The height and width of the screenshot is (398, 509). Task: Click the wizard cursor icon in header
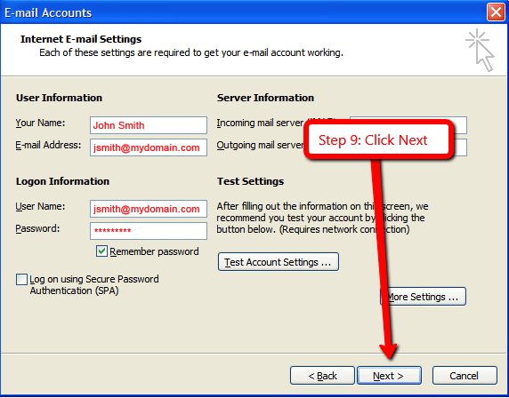tap(480, 50)
